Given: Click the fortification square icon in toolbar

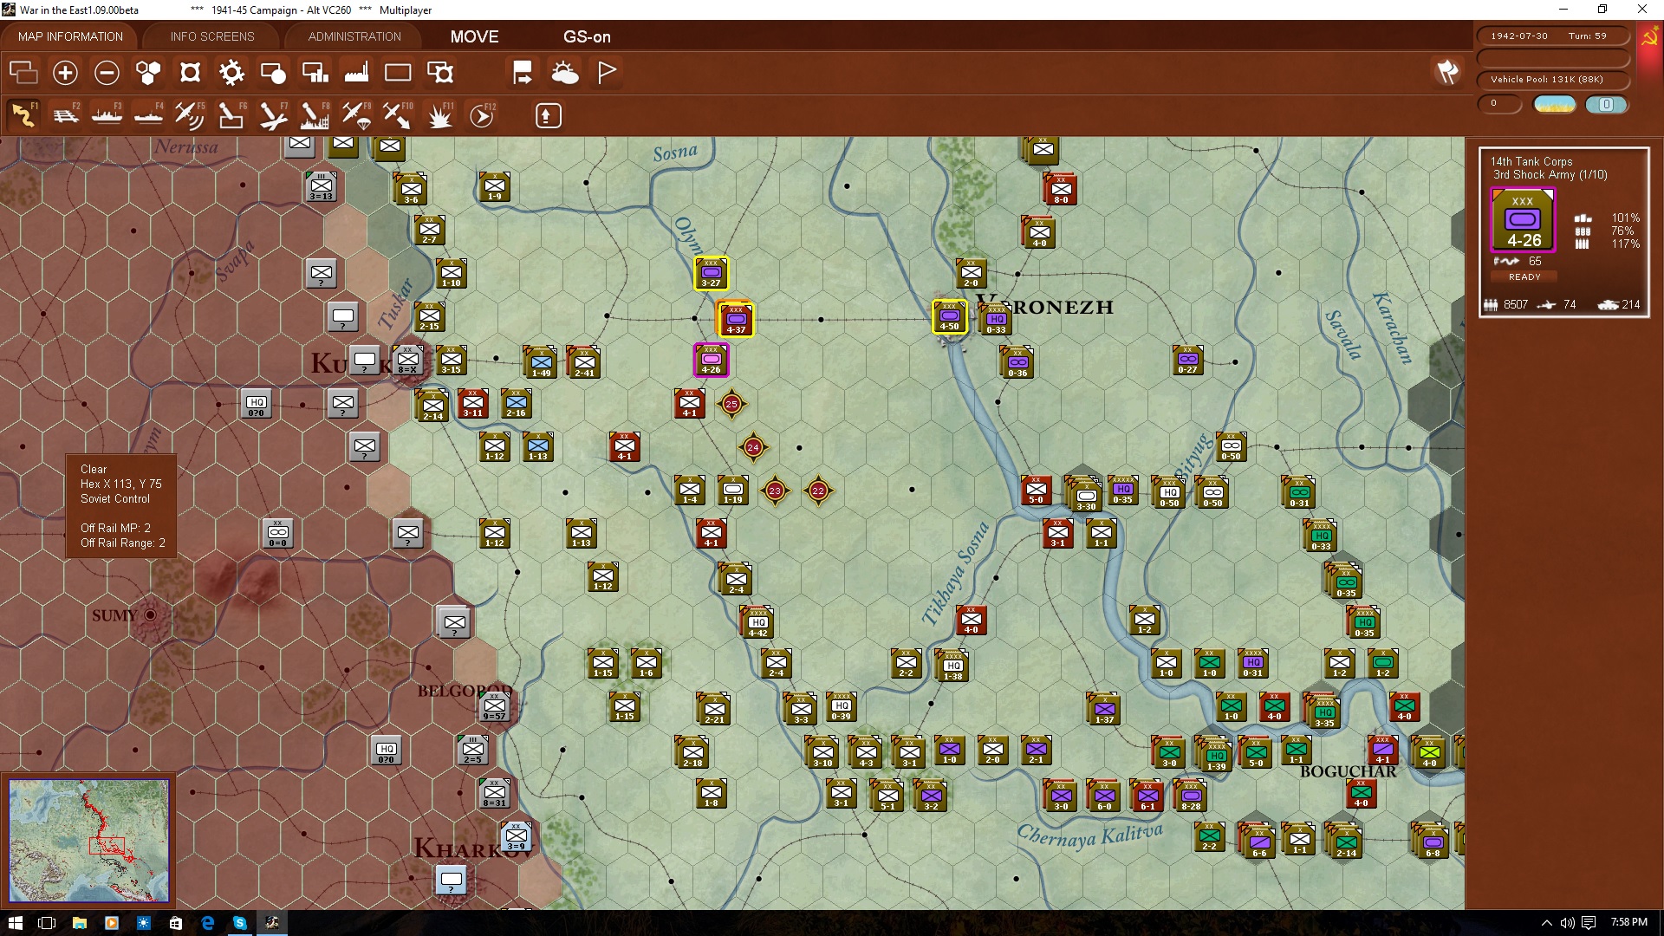Looking at the screenshot, I should coord(190,73).
